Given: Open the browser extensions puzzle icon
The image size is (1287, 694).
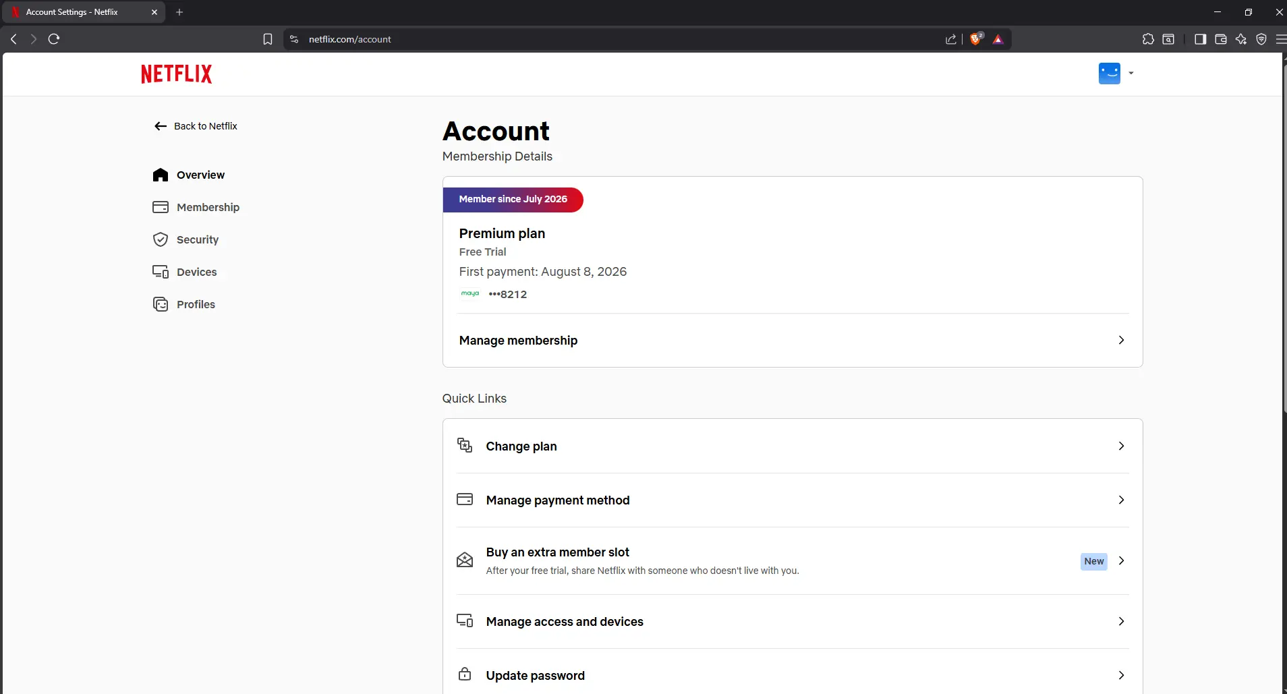Looking at the screenshot, I should (1148, 39).
